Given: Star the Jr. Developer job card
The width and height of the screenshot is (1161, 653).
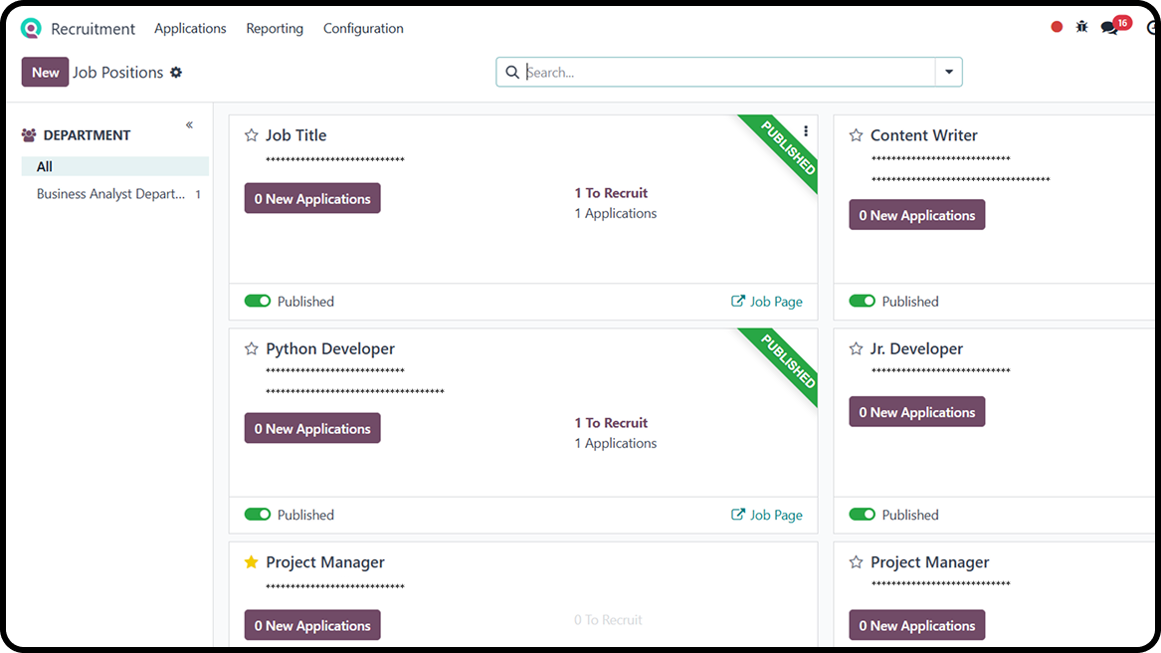Looking at the screenshot, I should point(856,349).
